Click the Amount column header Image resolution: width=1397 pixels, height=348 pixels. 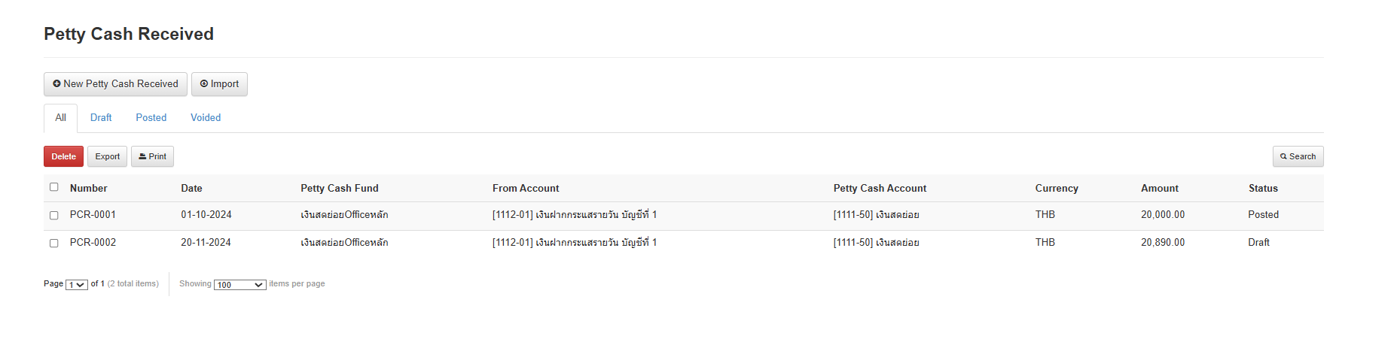point(1159,189)
